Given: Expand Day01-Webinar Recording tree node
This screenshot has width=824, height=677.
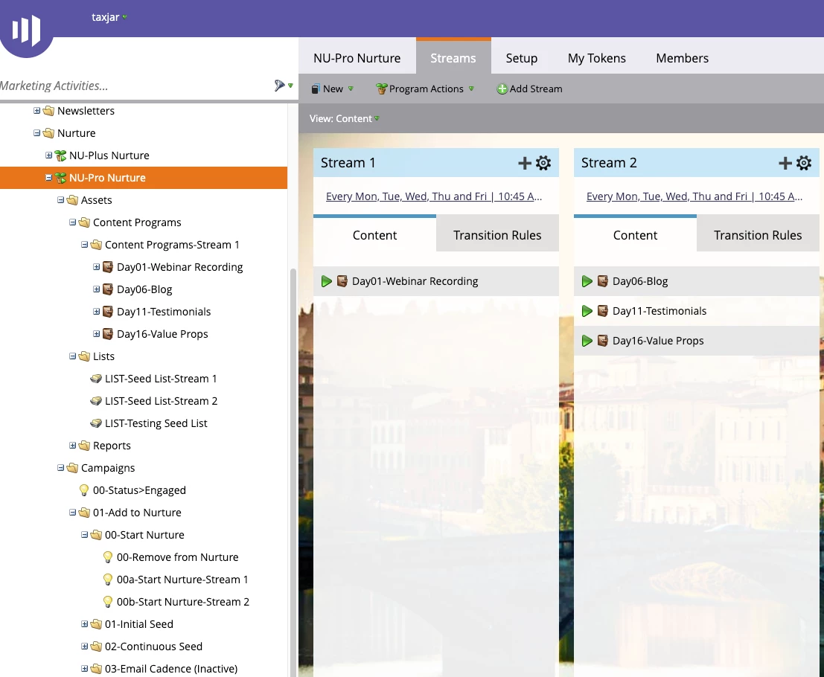Looking at the screenshot, I should tap(97, 267).
